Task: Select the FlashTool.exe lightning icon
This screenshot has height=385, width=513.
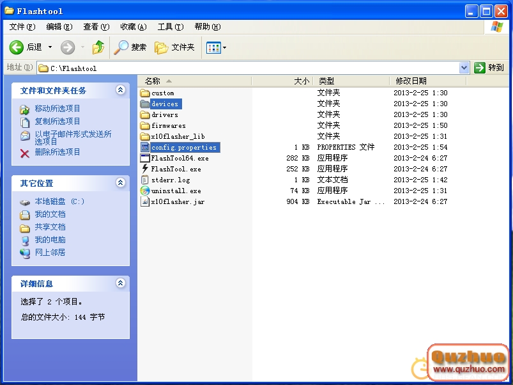Action: coord(144,169)
